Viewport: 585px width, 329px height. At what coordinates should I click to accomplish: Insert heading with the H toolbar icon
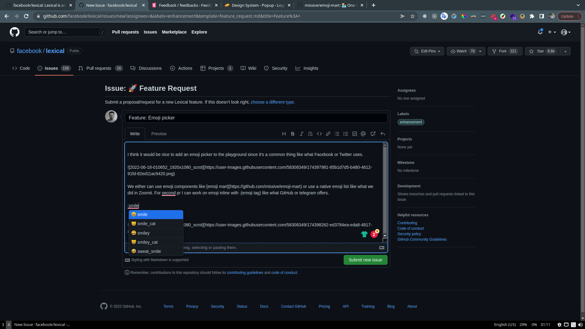[284, 134]
